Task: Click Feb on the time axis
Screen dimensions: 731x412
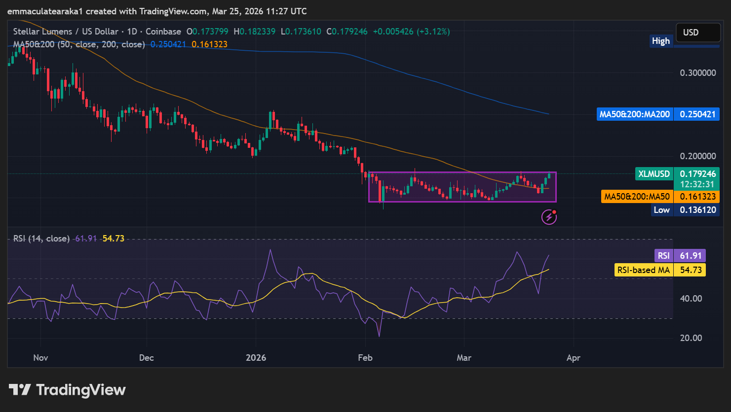Action: (x=365, y=358)
